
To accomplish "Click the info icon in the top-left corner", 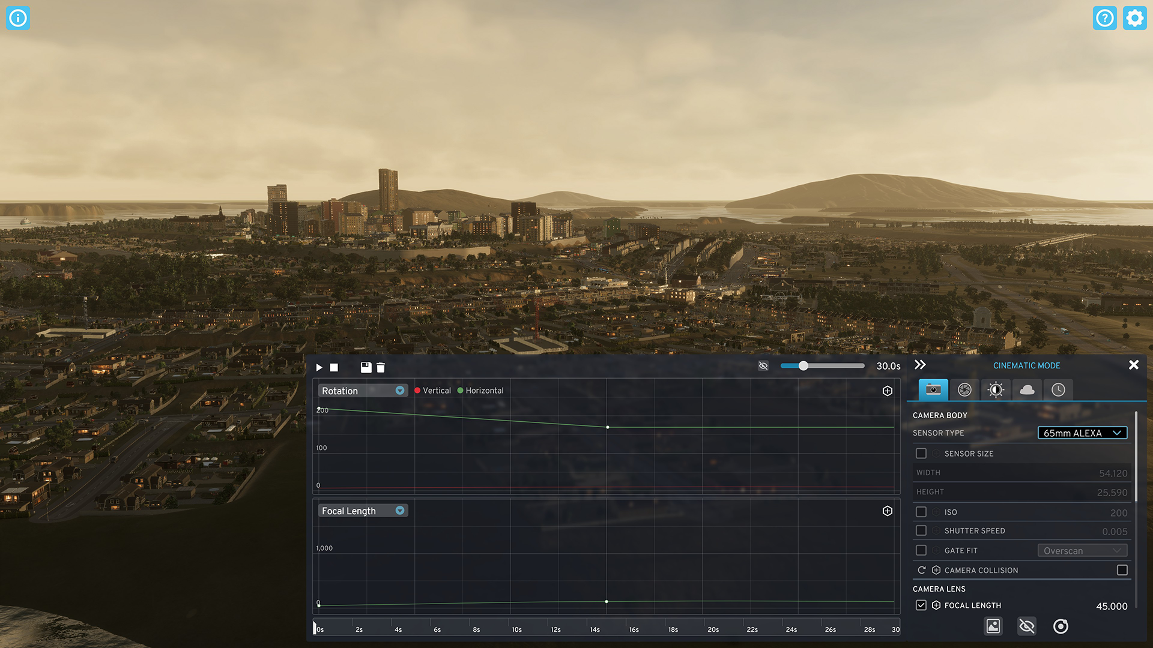I will pos(18,17).
